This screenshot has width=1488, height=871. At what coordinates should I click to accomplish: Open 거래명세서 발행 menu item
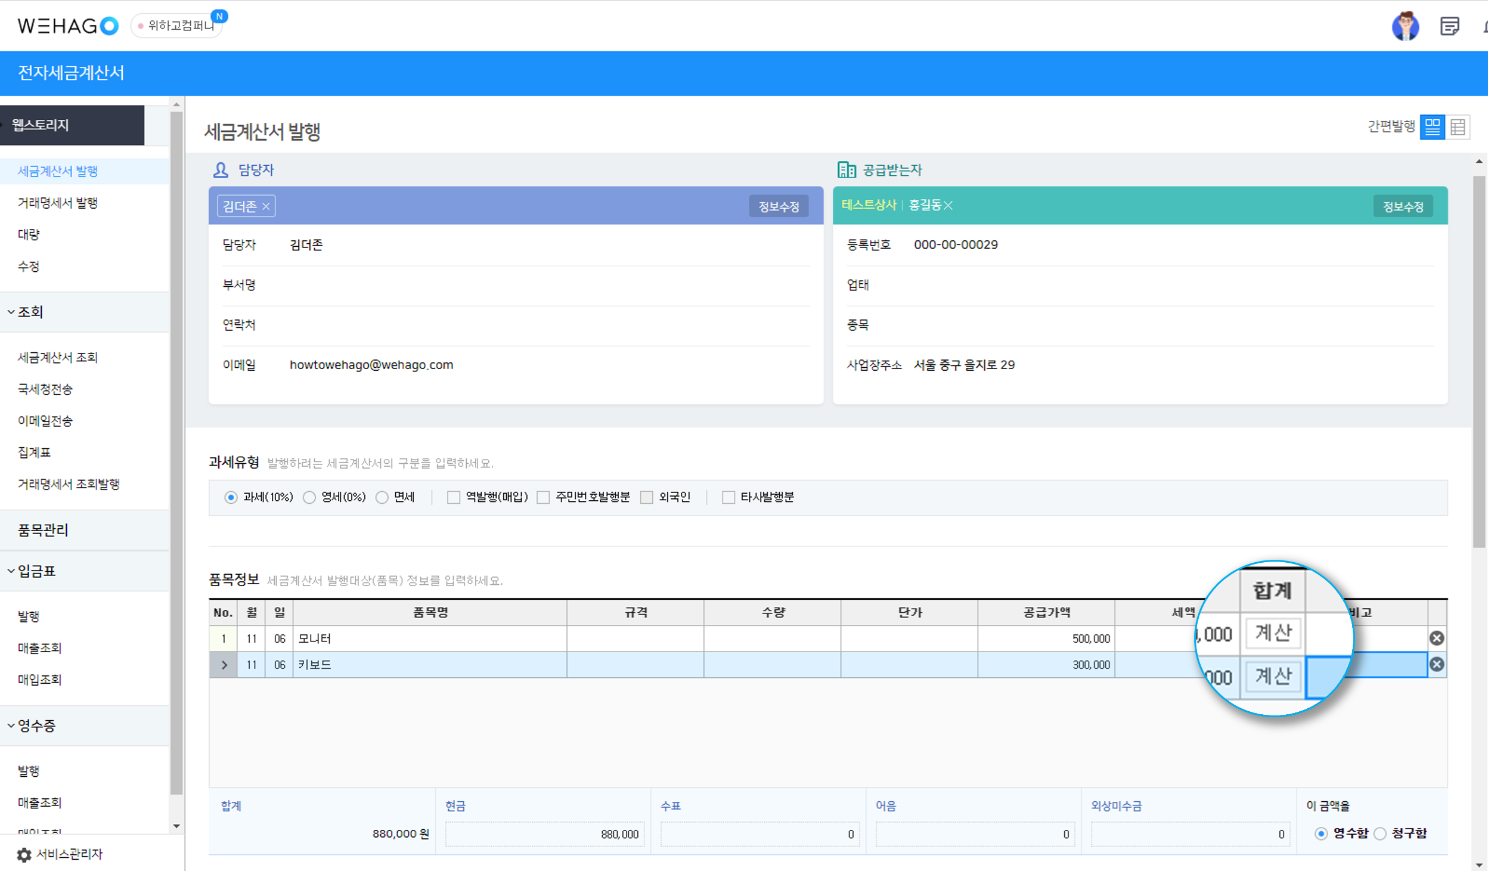[x=57, y=203]
